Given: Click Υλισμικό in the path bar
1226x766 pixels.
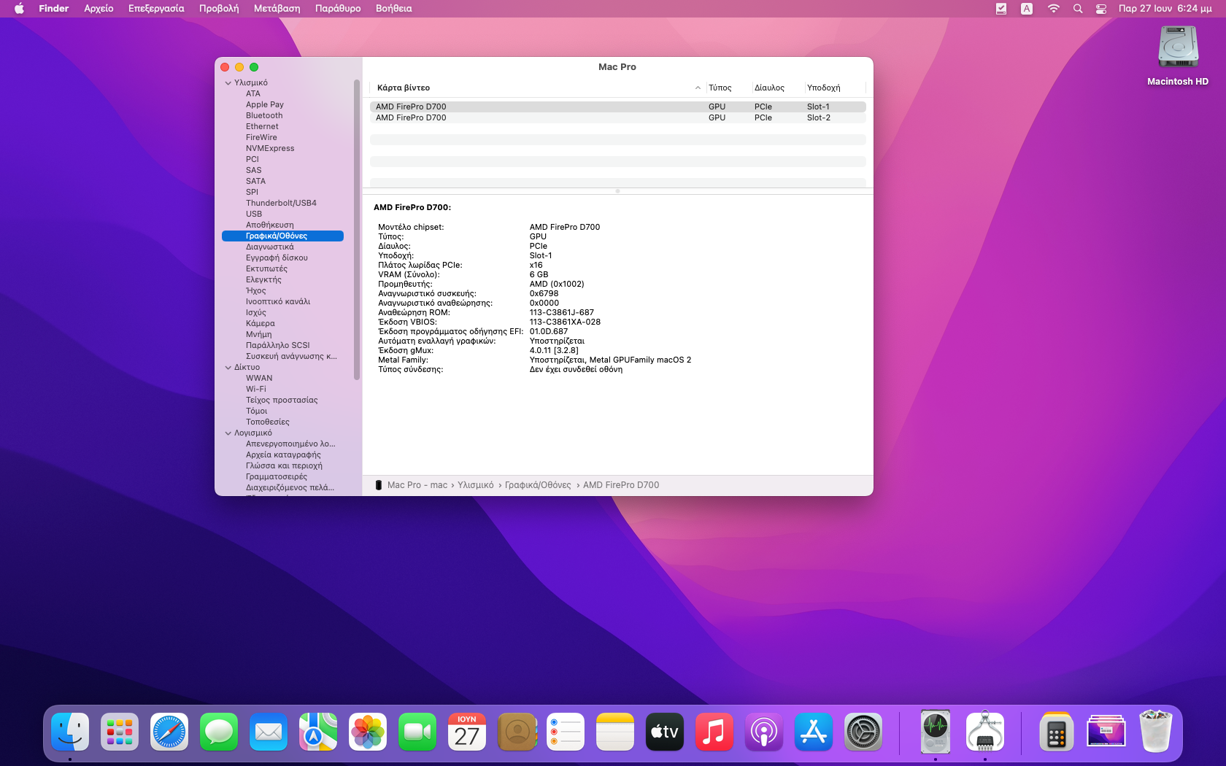Looking at the screenshot, I should pyautogui.click(x=476, y=485).
